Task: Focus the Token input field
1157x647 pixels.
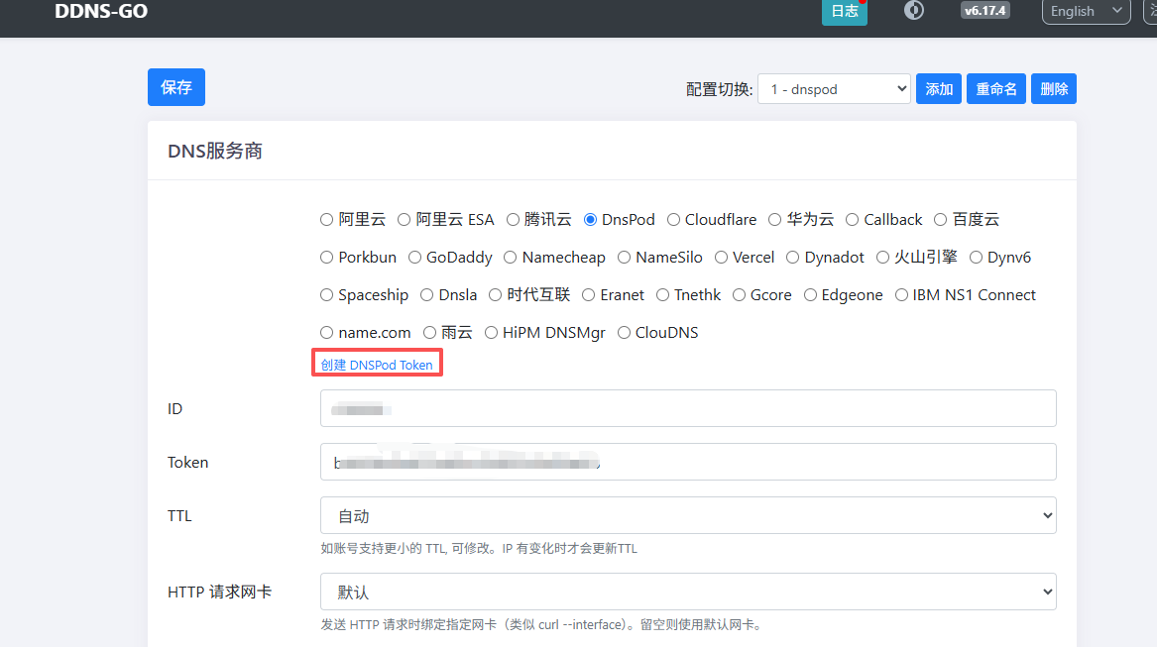Action: [x=688, y=462]
